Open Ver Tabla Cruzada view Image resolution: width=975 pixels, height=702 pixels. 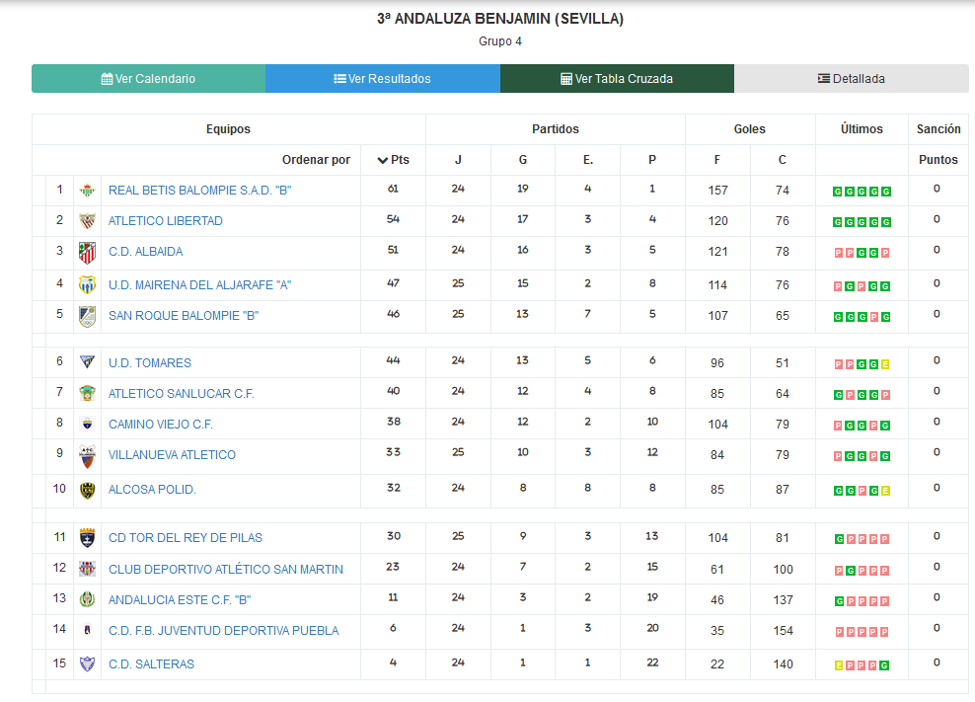coord(617,78)
